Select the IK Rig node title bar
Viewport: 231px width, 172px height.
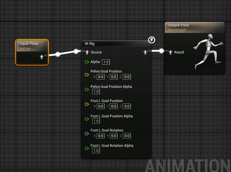116,44
